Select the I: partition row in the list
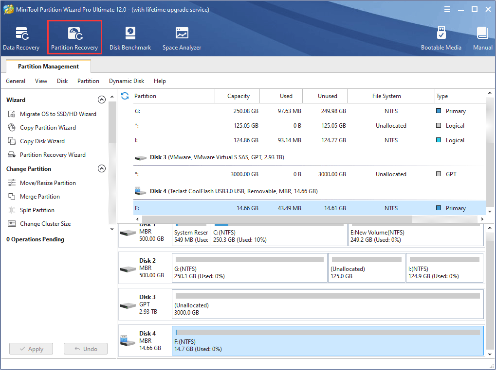Viewport: 496px width, 370px height. coord(310,140)
